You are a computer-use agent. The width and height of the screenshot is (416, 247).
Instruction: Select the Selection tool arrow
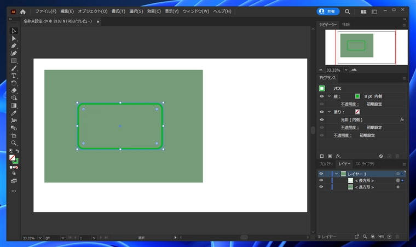pyautogui.click(x=14, y=31)
